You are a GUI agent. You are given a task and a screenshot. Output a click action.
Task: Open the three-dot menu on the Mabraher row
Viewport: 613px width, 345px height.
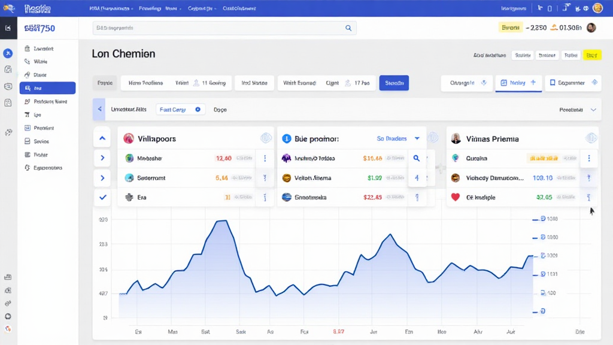coord(265,159)
